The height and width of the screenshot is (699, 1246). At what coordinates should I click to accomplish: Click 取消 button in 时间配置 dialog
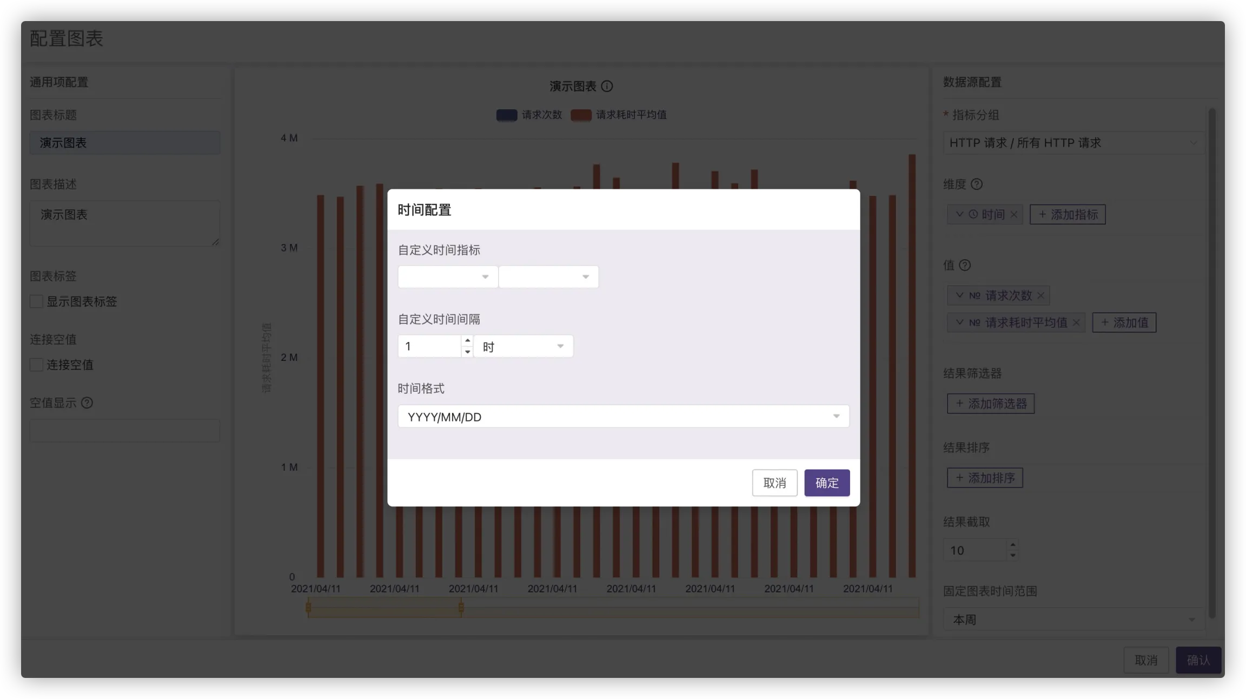[774, 483]
